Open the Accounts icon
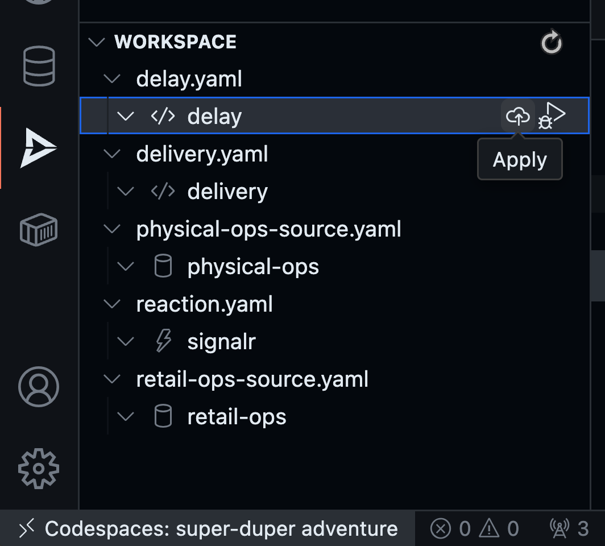The height and width of the screenshot is (546, 605). (39, 387)
